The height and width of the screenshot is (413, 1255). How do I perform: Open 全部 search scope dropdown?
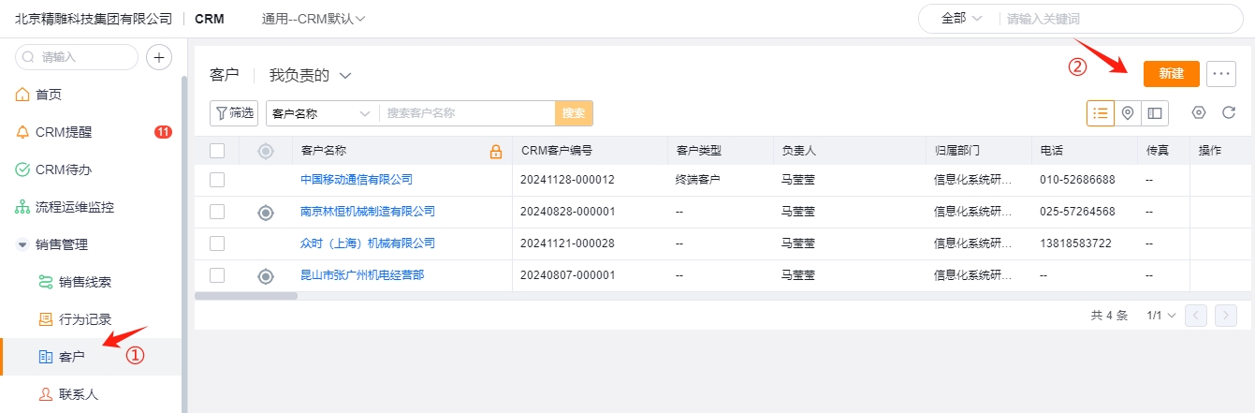[x=962, y=18]
